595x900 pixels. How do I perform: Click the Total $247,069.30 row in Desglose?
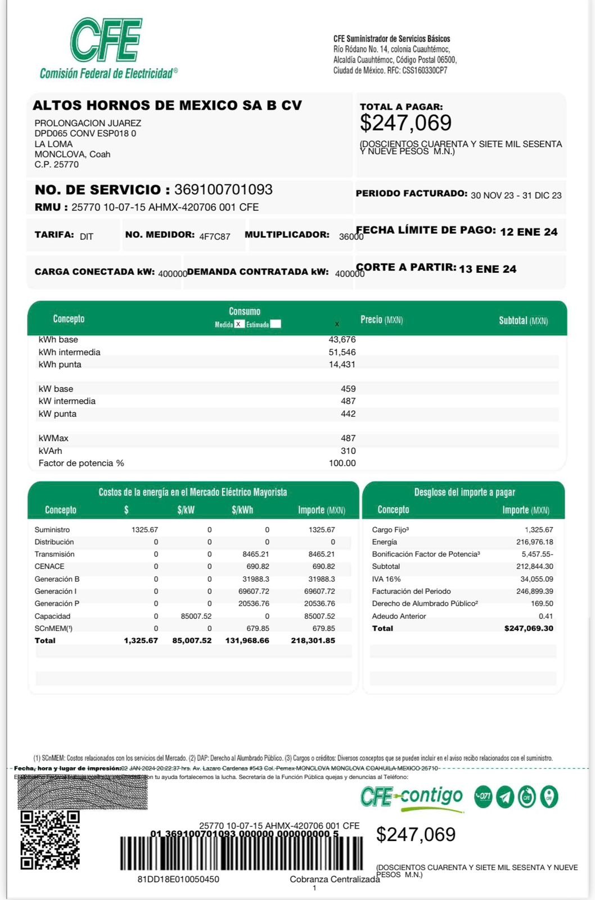click(462, 628)
